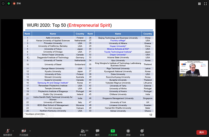Expand video options arrow beside camera
Image resolution: width=209 pixels, height=137 pixels.
click(30, 131)
